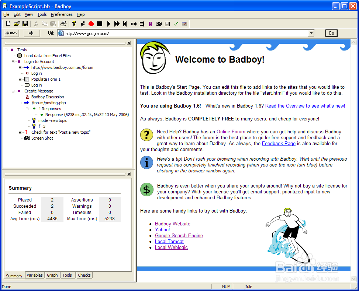This screenshot has width=359, height=291.
Task: Click the form page toolbar icon
Action: click(168, 24)
